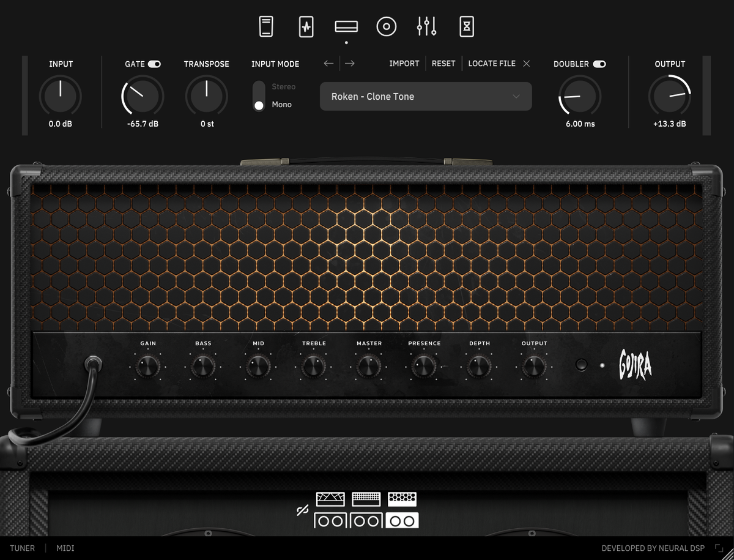
Task: Click Developed by Neural DSP link
Action: (653, 548)
